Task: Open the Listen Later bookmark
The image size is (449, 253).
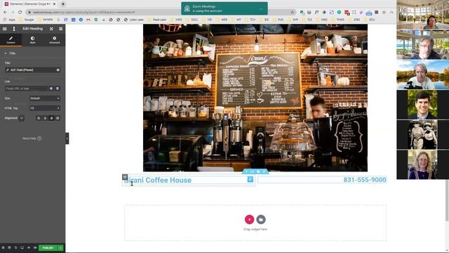Action: [134, 20]
